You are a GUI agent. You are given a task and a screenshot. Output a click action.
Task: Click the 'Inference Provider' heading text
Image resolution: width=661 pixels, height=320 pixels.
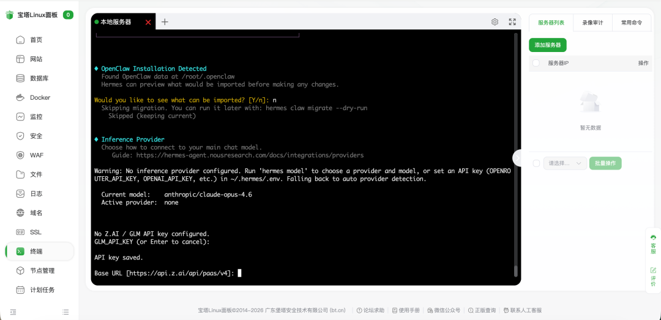point(133,139)
